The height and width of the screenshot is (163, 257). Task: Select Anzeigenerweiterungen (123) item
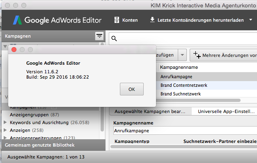click(x=42, y=138)
